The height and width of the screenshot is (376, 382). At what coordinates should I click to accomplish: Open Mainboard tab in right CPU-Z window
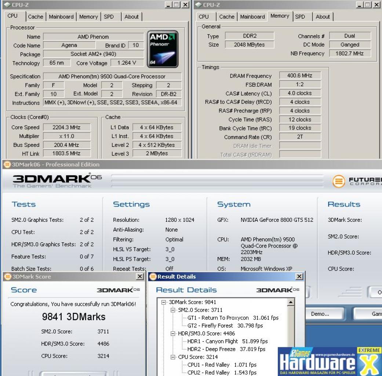click(x=252, y=17)
